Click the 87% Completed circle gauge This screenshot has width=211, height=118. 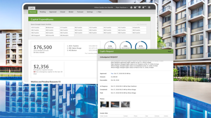click(141, 45)
